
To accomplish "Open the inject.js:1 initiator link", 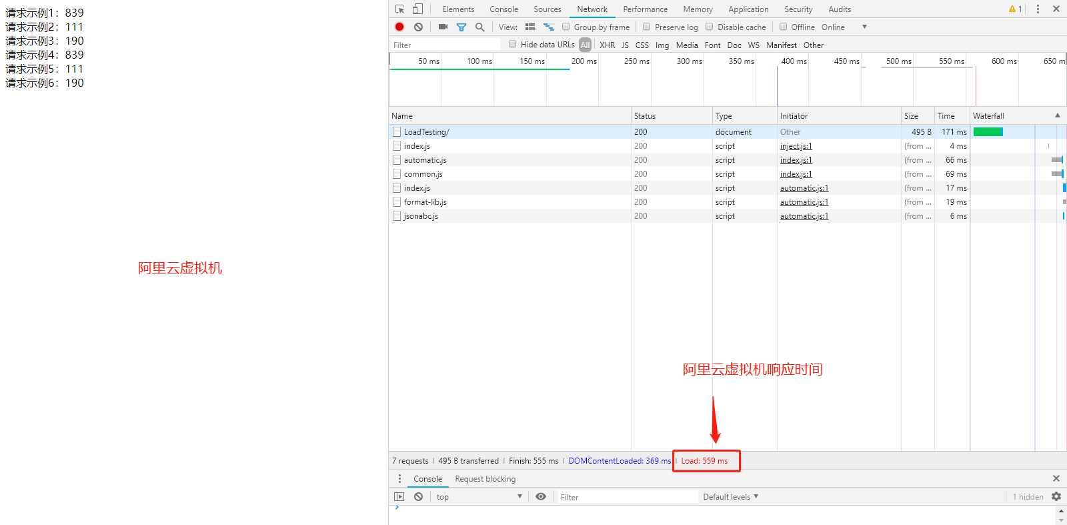I will coord(796,146).
